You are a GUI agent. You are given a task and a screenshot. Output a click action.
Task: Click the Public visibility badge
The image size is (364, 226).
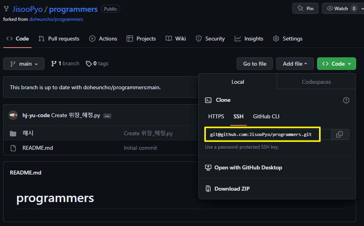click(110, 9)
